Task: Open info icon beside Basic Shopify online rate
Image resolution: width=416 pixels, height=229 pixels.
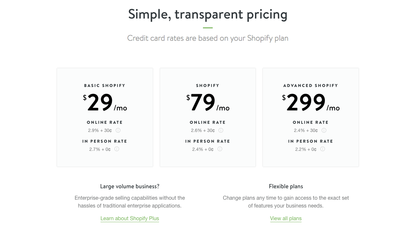Action: tap(118, 130)
